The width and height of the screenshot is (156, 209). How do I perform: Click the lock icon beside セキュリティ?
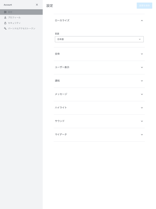pyautogui.click(x=5, y=23)
